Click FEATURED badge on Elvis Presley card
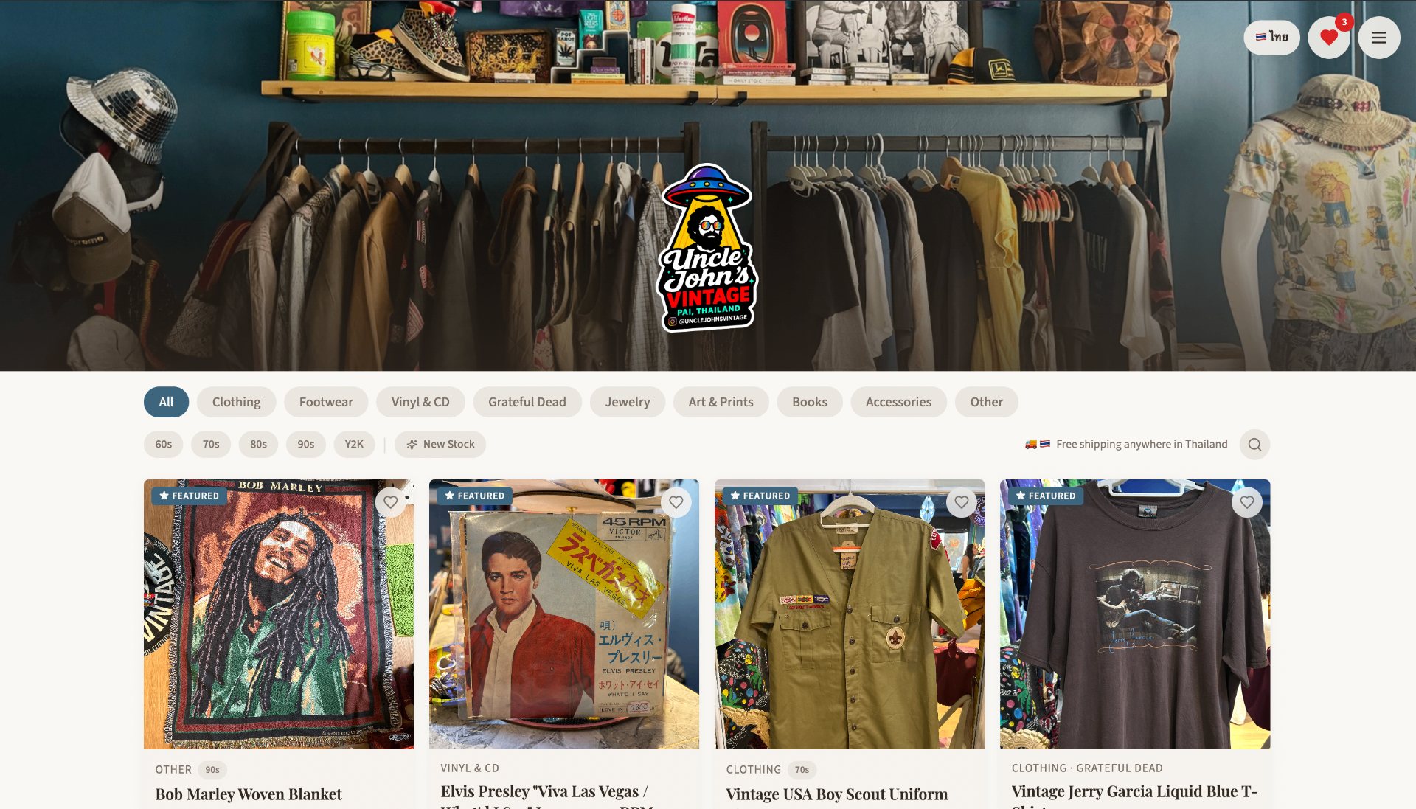This screenshot has height=809, width=1416. pos(475,496)
